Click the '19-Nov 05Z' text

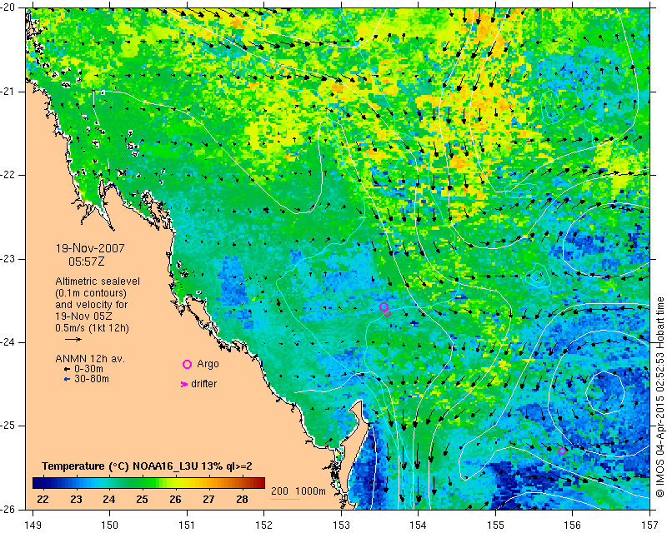click(x=83, y=316)
